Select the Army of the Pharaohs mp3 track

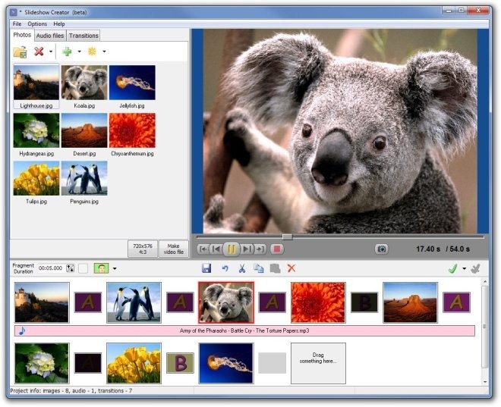click(244, 330)
